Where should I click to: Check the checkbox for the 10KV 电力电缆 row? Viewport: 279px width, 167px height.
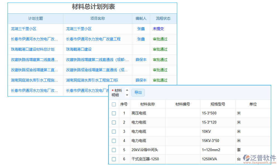pyautogui.click(x=114, y=131)
